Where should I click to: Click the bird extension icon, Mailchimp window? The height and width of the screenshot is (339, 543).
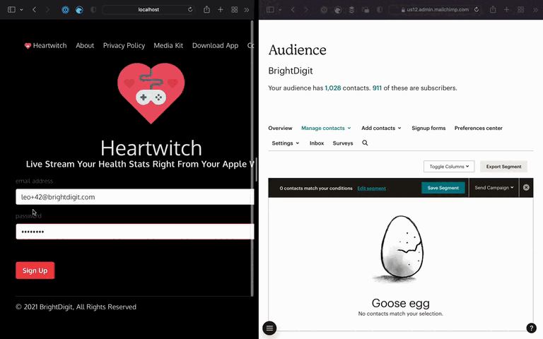click(x=338, y=10)
